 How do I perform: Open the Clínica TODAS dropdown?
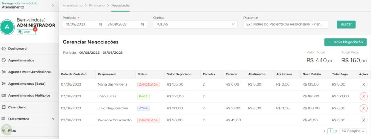click(195, 24)
